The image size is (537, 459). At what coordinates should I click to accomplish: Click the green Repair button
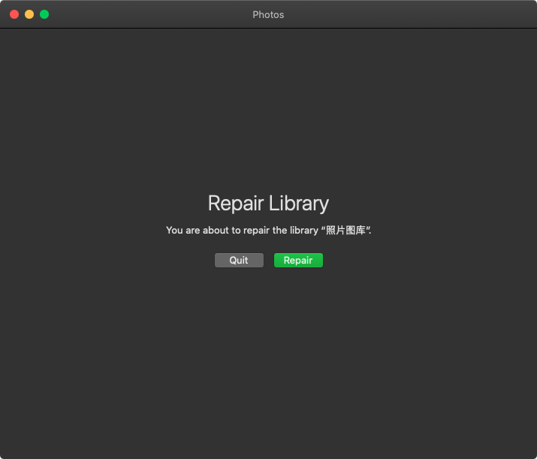tap(298, 260)
